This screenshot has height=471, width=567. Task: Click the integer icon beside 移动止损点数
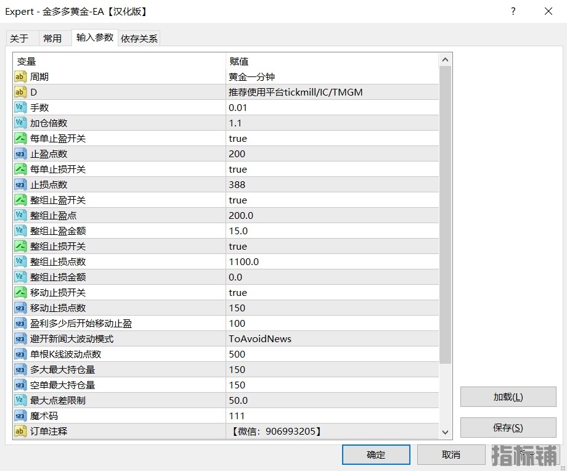pyautogui.click(x=20, y=308)
